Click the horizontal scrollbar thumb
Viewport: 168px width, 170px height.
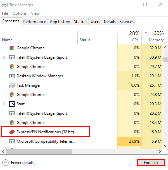coord(39,152)
